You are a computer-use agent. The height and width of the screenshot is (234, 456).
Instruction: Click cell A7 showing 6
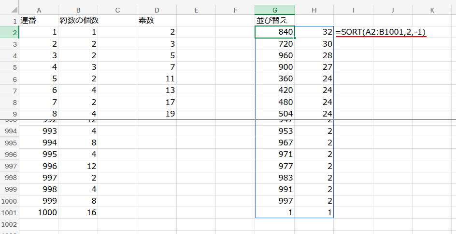39,90
